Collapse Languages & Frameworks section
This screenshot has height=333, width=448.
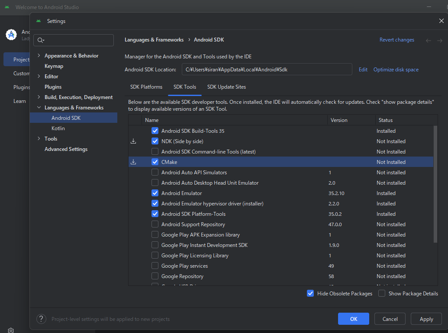(x=39, y=108)
